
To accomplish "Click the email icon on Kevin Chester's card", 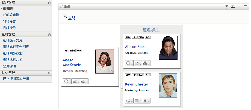I will [x=138, y=101].
